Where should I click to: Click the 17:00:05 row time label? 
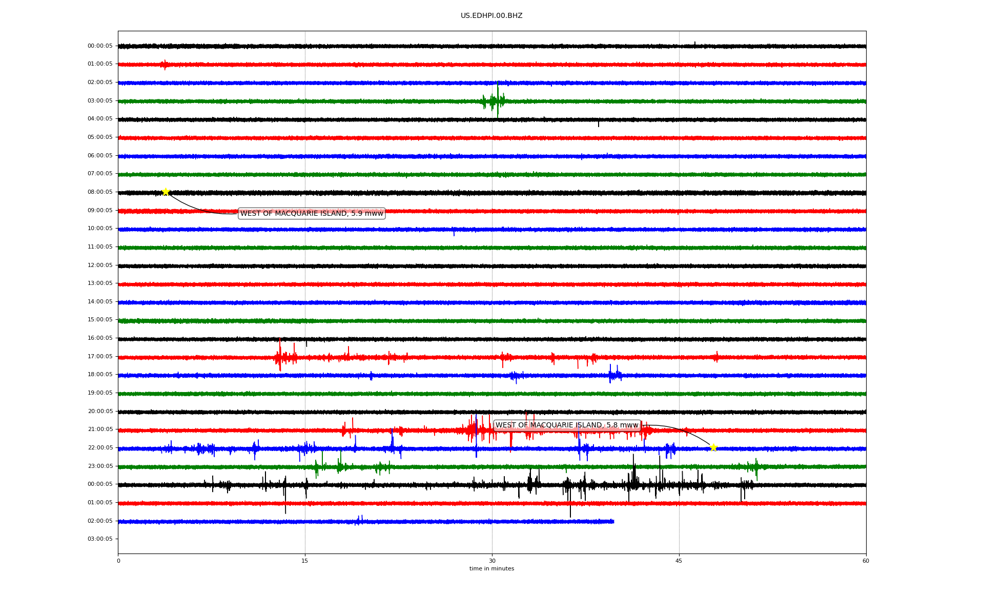(x=100, y=357)
